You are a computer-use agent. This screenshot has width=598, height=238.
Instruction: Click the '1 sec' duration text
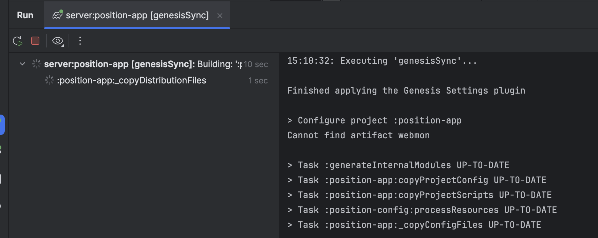point(258,81)
